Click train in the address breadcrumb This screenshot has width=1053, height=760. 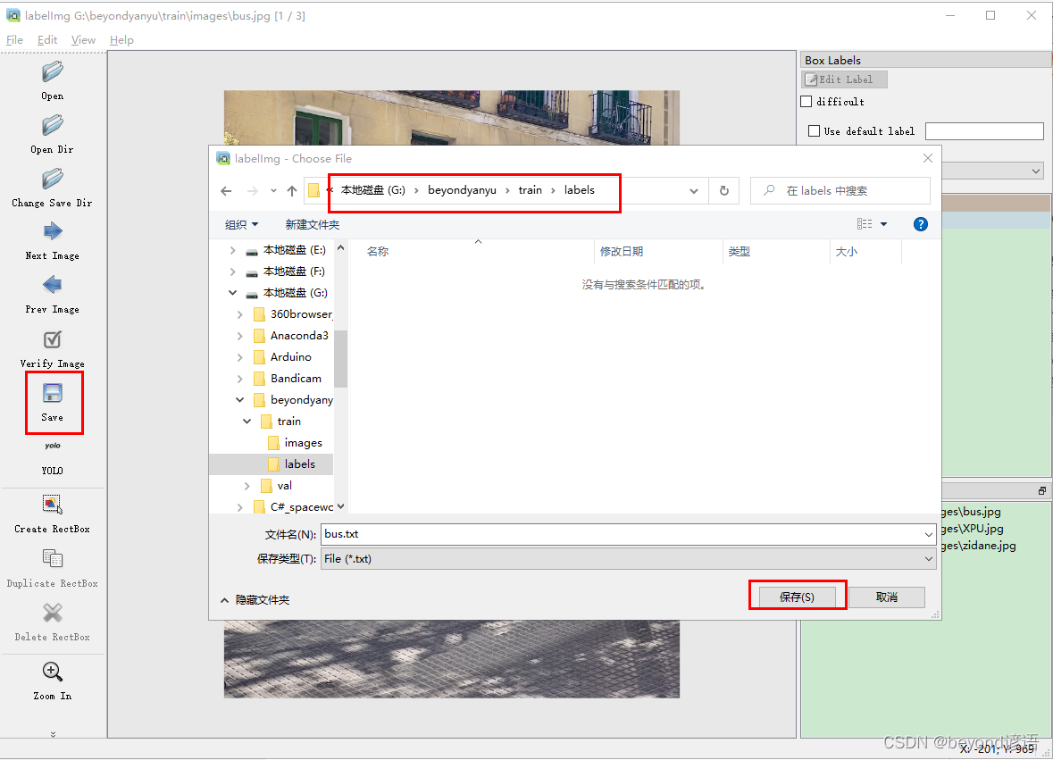[x=530, y=190]
